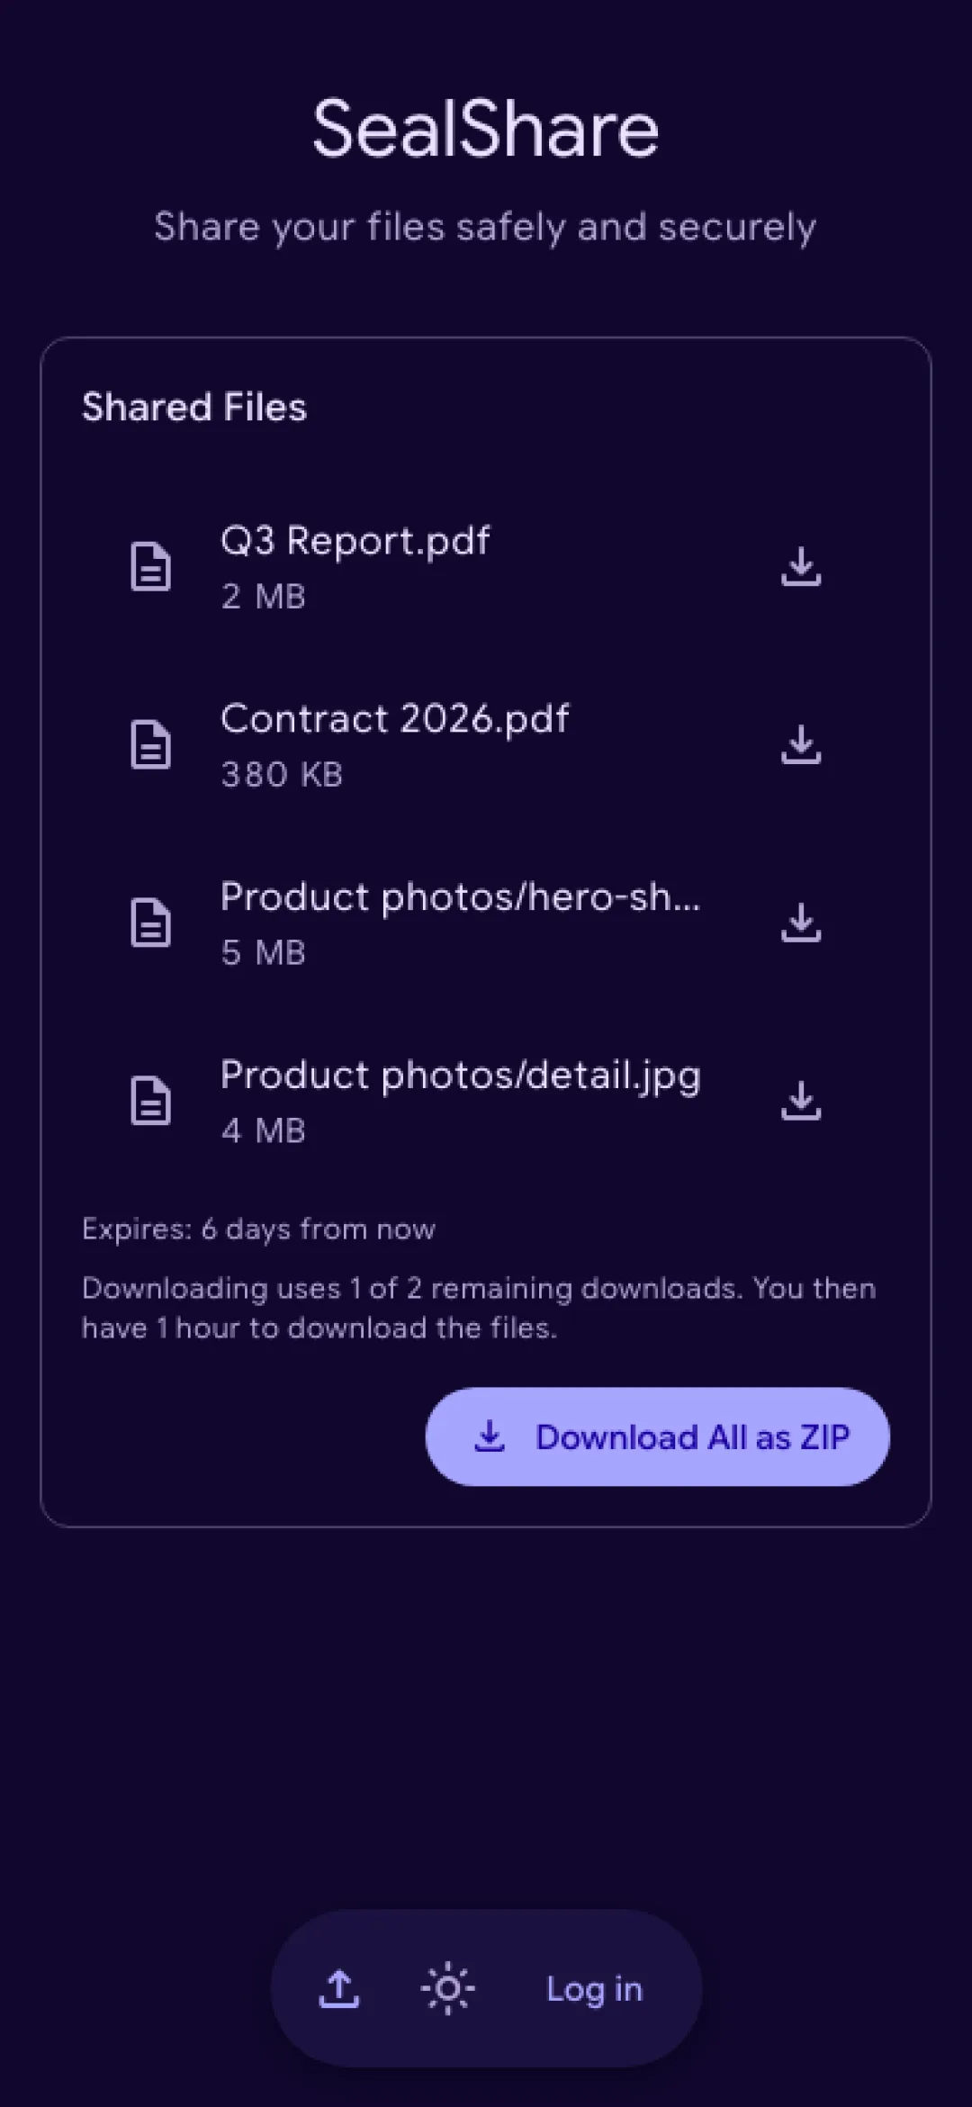Screen dimensions: 972x2107
Task: Toggle light theme with the sun icon
Action: (447, 1989)
